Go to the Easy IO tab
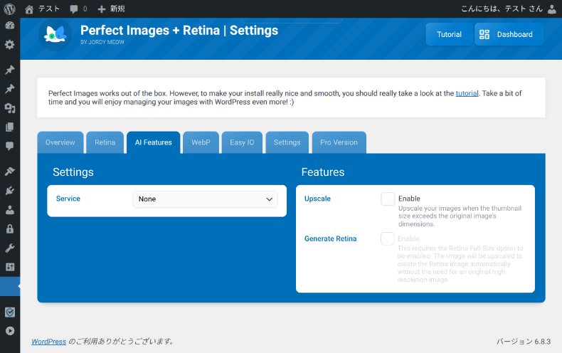562x353 pixels. (242, 142)
